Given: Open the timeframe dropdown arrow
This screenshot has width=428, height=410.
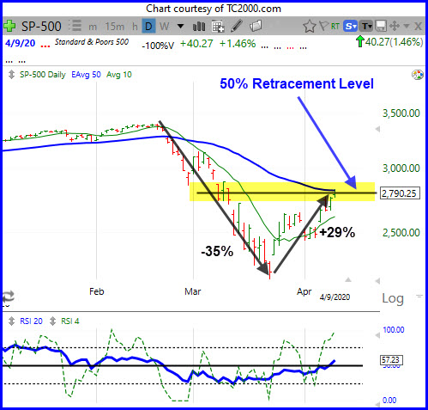Looking at the screenshot, I should click(x=180, y=27).
